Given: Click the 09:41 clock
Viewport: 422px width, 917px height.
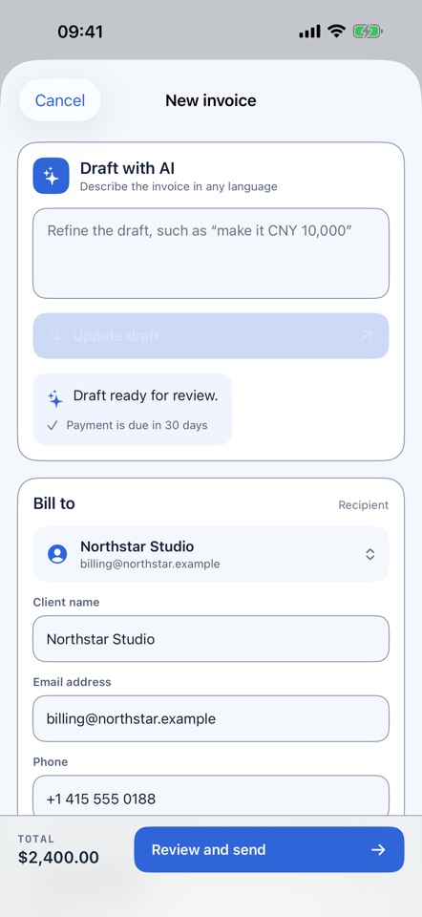Looking at the screenshot, I should click(x=80, y=32).
